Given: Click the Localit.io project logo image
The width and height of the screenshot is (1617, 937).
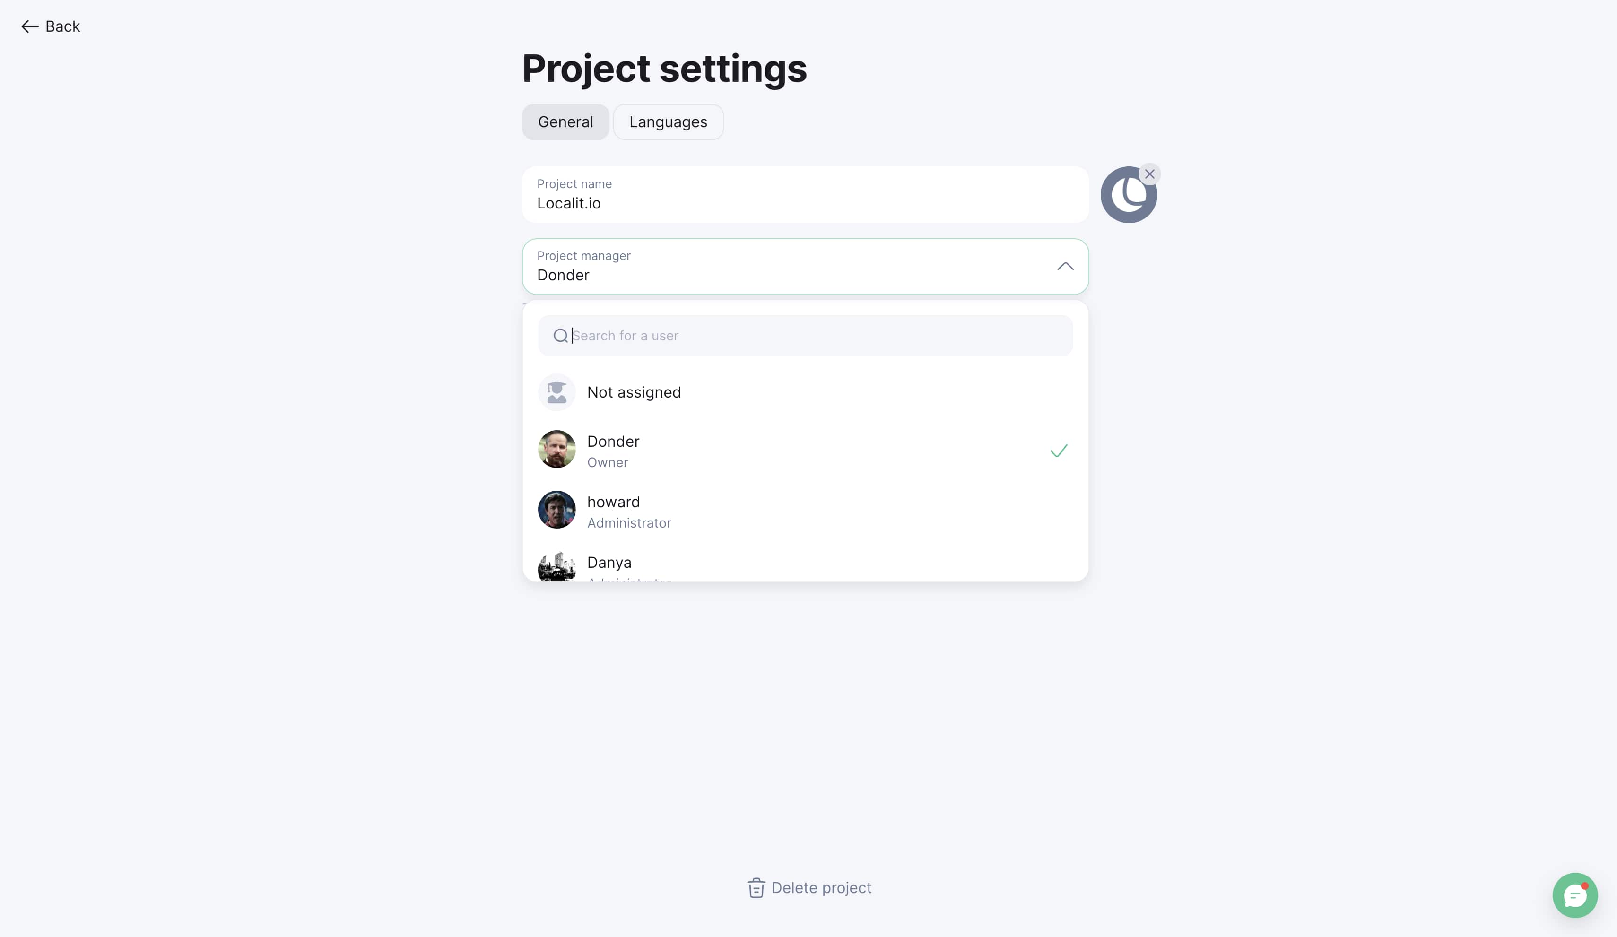Looking at the screenshot, I should coord(1128,195).
